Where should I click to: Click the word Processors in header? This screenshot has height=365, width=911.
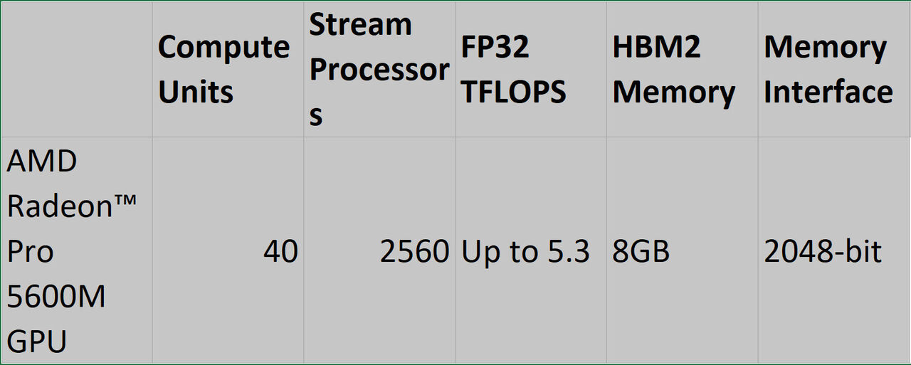379,70
